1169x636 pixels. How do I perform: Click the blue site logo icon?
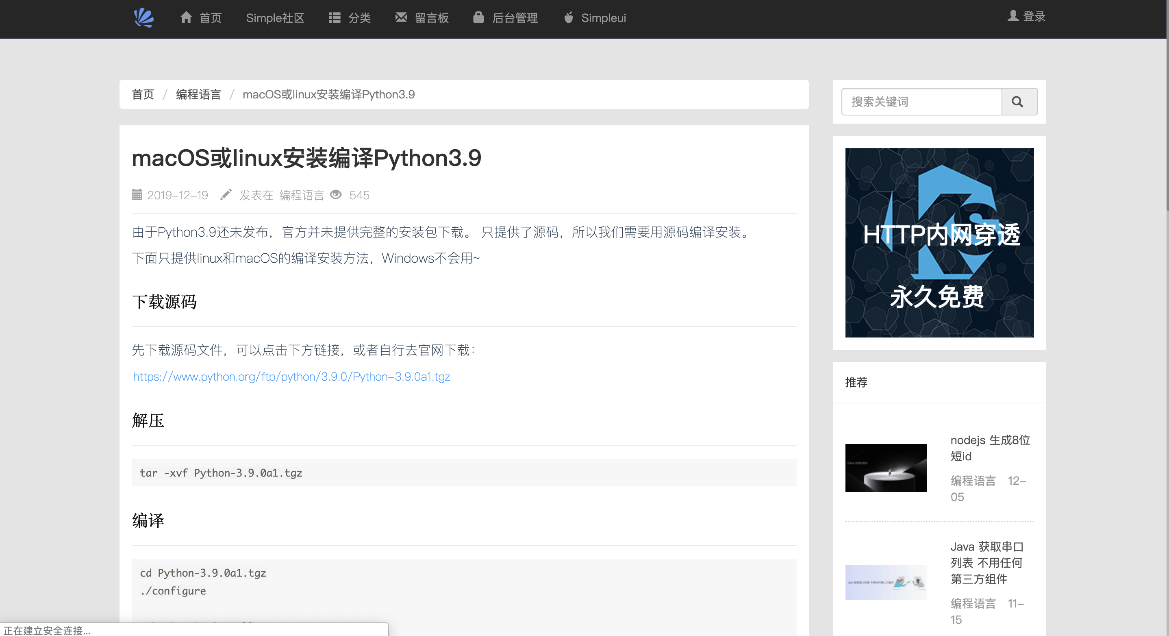coord(144,18)
